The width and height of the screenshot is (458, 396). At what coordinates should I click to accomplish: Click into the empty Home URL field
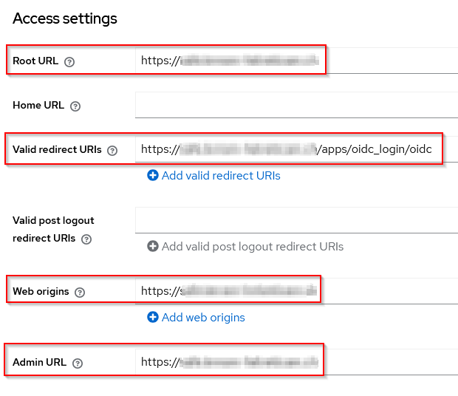pos(295,105)
